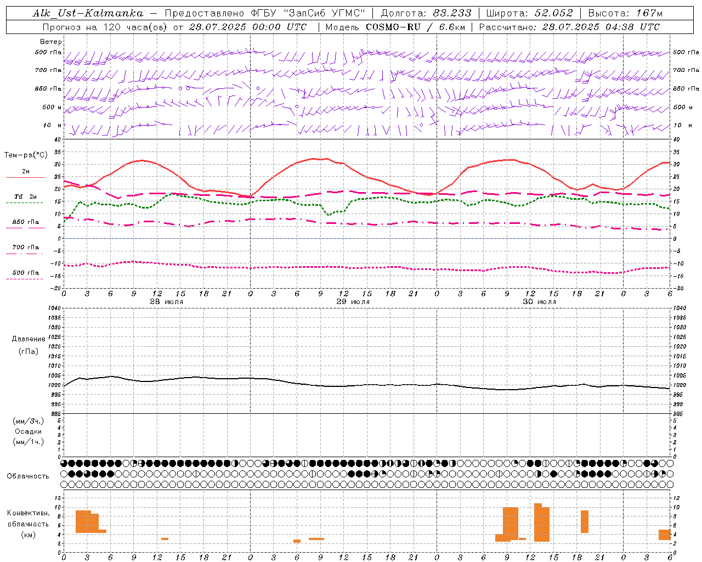The width and height of the screenshot is (702, 562).
Task: Click the Тем-ра(°C) axis title
Action: pos(26,155)
